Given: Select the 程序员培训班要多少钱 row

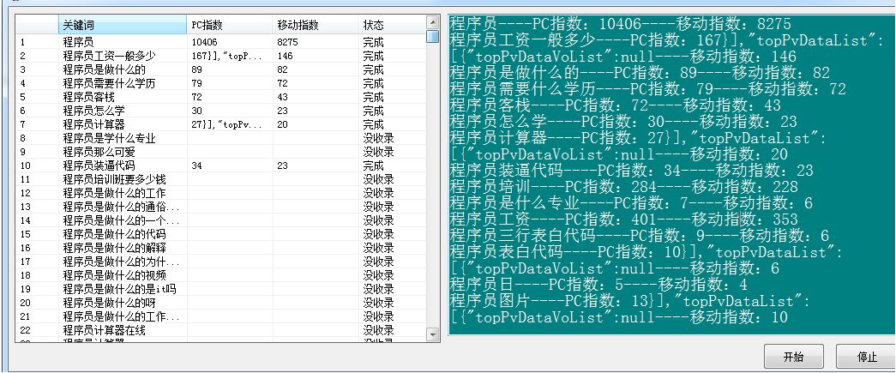Looking at the screenshot, I should coord(114,179).
